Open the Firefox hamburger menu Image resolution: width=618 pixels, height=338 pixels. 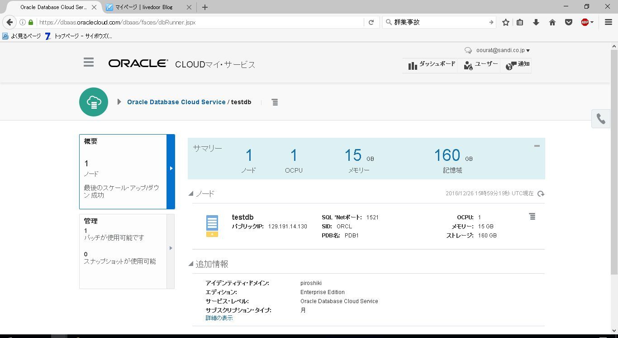[x=608, y=22]
